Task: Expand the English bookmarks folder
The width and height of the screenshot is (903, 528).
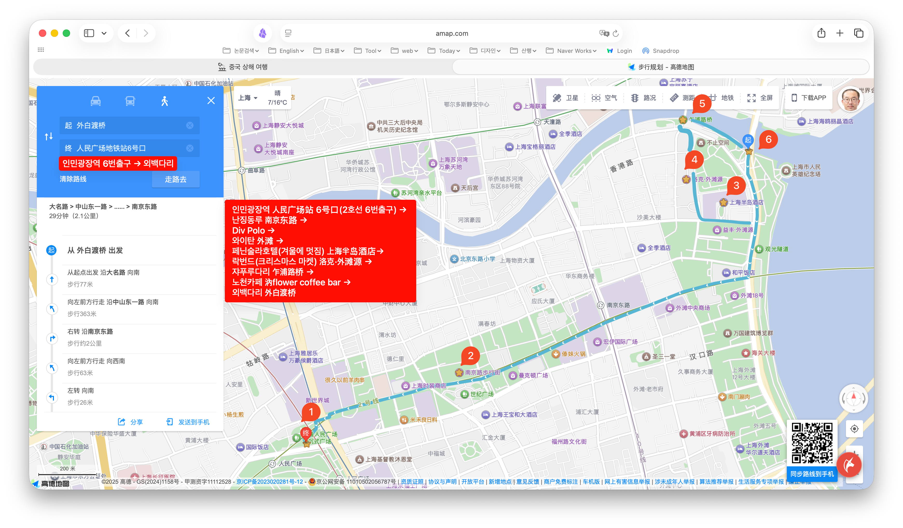Action: (286, 51)
